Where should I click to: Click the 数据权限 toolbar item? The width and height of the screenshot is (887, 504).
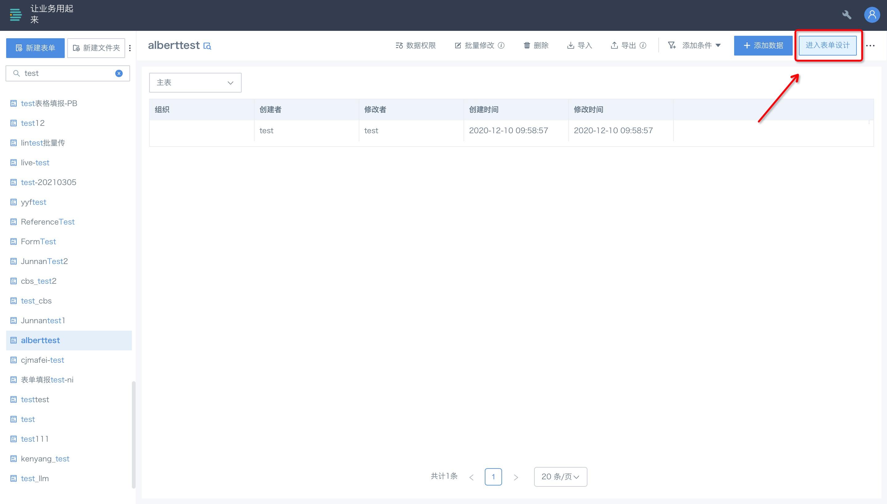coord(416,45)
